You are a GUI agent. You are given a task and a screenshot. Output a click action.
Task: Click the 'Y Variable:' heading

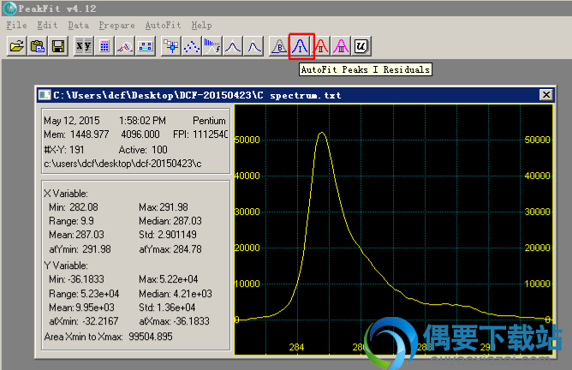pos(66,266)
